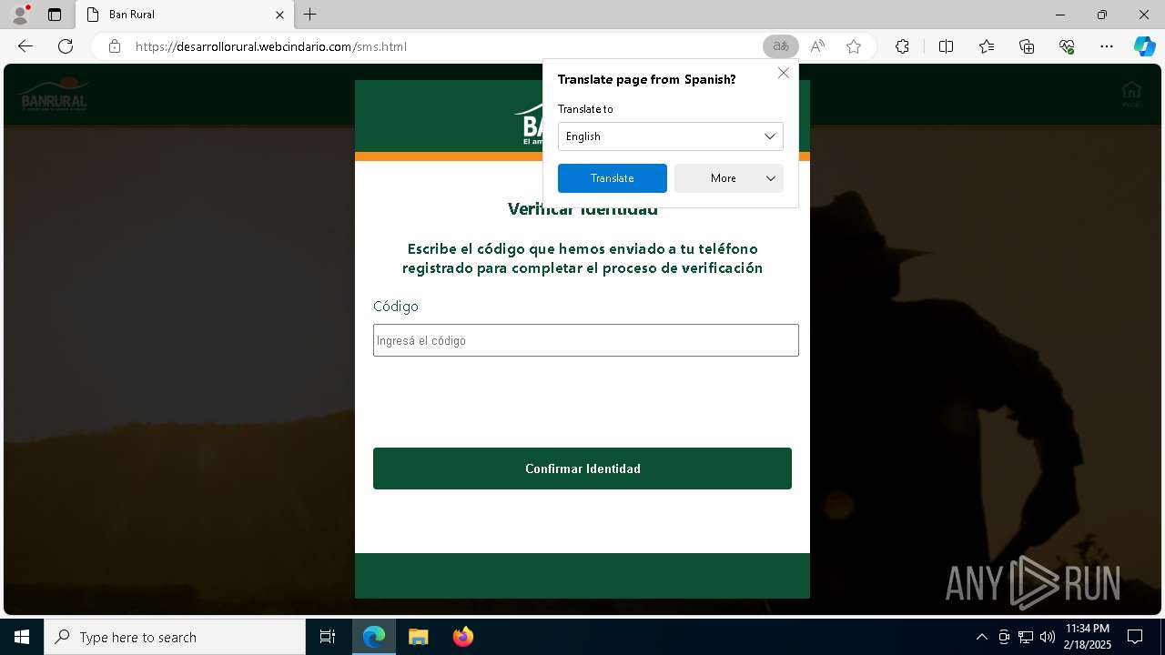Image resolution: width=1165 pixels, height=655 pixels.
Task: Open the More dropdown in translate popup
Action: pyautogui.click(x=729, y=178)
